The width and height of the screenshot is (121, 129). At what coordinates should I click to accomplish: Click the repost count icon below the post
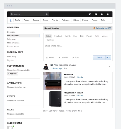(79, 111)
